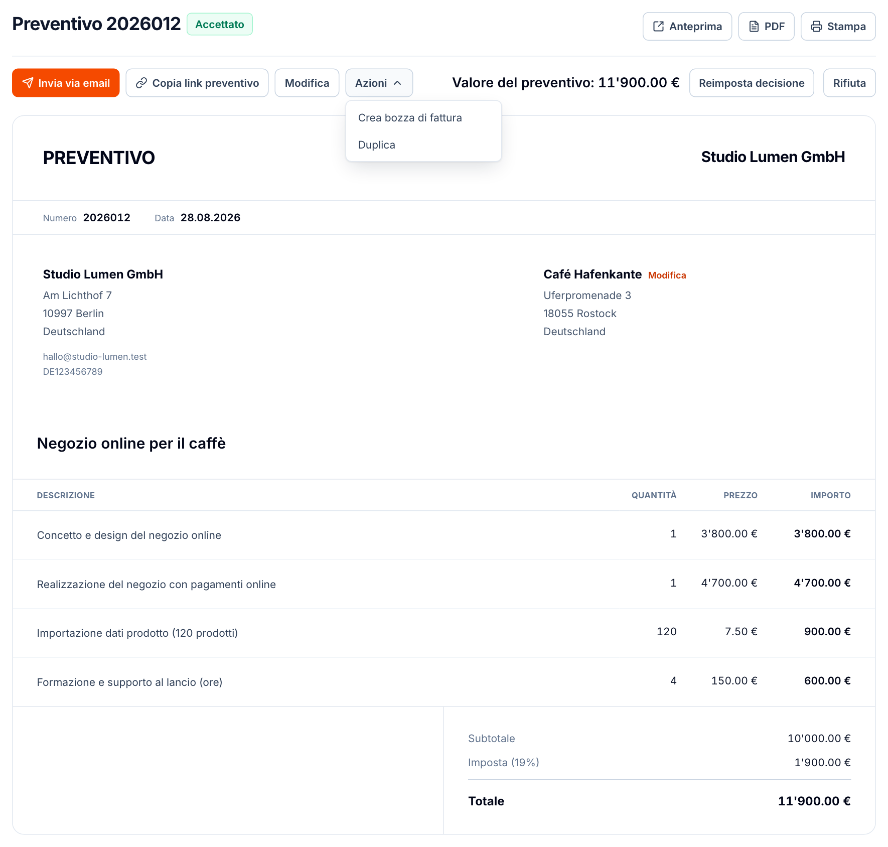Click the Accettato status badge

coord(220,24)
